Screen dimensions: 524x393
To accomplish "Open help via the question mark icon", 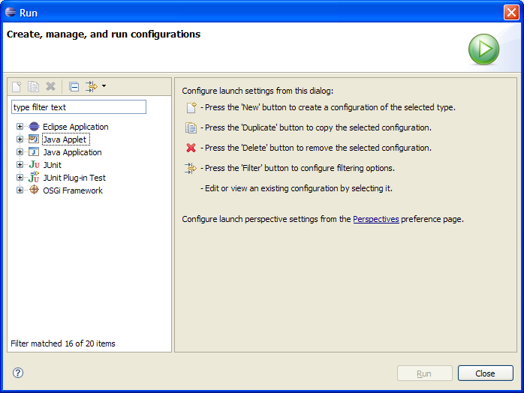I will pyautogui.click(x=18, y=373).
